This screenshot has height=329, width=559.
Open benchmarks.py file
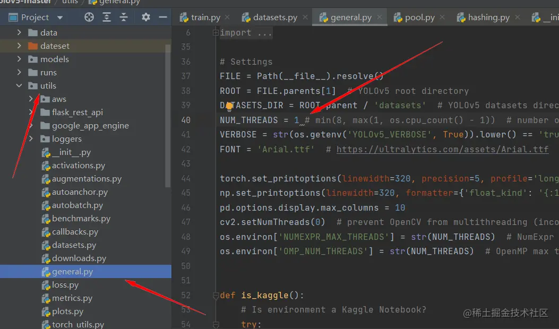pos(81,219)
